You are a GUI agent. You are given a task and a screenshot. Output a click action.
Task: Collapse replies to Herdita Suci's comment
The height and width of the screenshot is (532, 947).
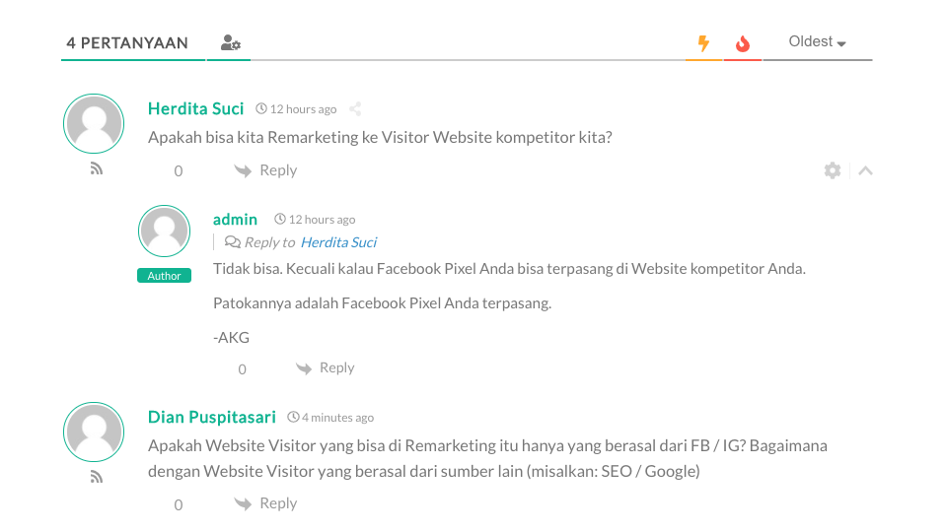865,170
